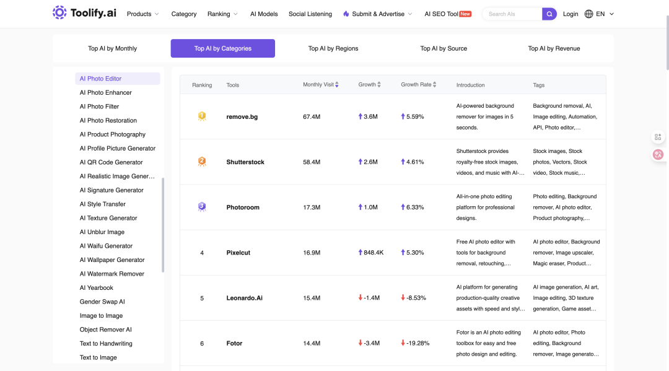
Task: Open the remove.bg tool link
Action: [x=242, y=116]
